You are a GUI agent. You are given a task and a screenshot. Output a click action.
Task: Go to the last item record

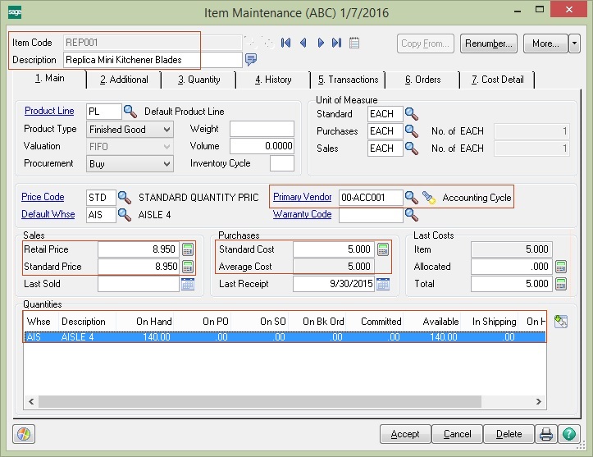[336, 43]
